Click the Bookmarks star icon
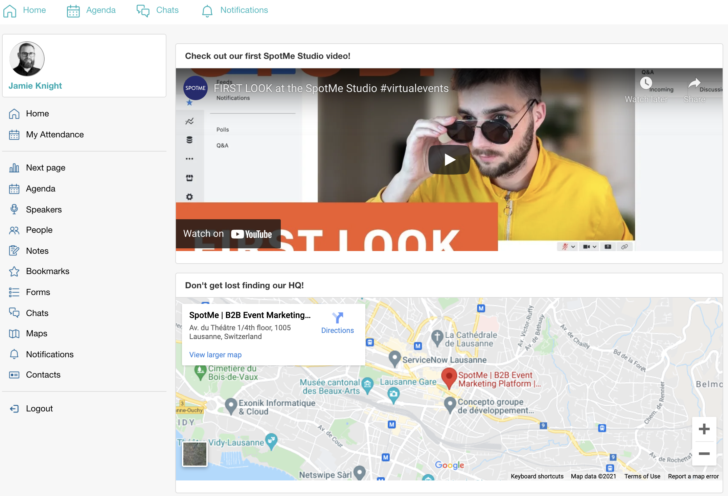Viewport: 728px width, 496px height. (14, 271)
